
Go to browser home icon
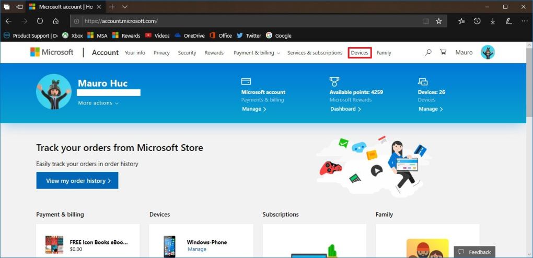(55, 21)
